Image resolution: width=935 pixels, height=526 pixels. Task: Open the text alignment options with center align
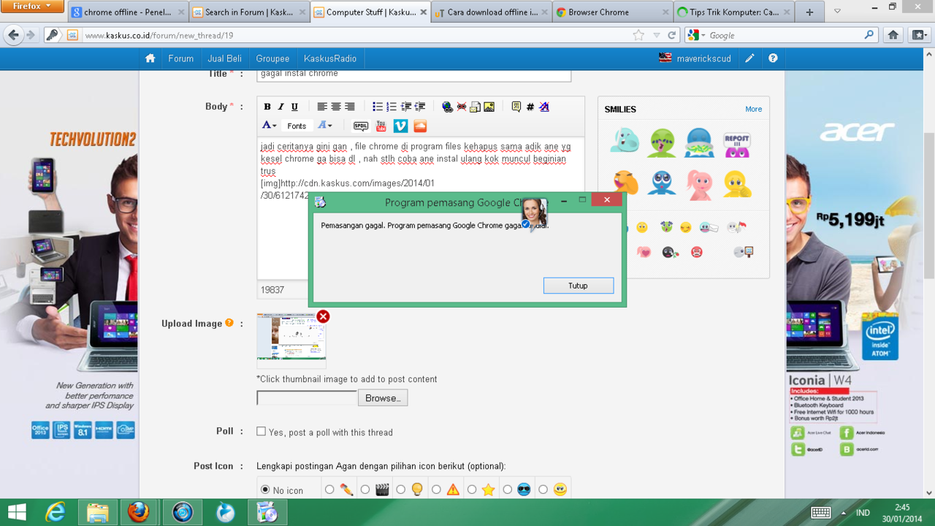point(337,106)
